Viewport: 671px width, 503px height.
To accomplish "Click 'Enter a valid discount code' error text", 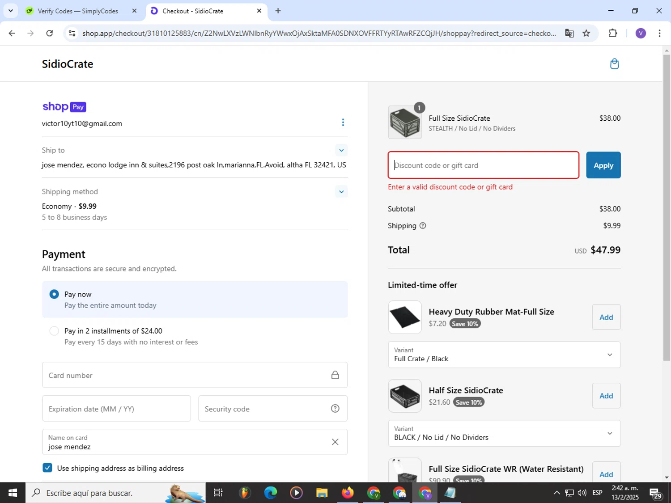I will pyautogui.click(x=450, y=187).
